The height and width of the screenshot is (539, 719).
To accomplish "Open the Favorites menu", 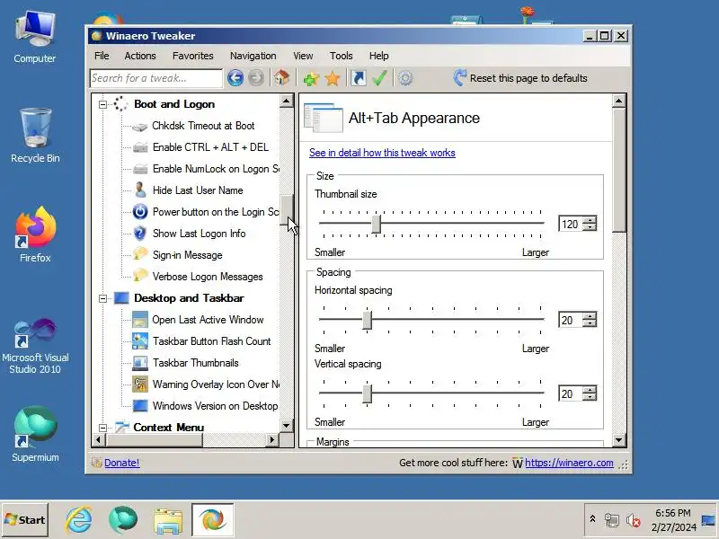I will pos(193,56).
